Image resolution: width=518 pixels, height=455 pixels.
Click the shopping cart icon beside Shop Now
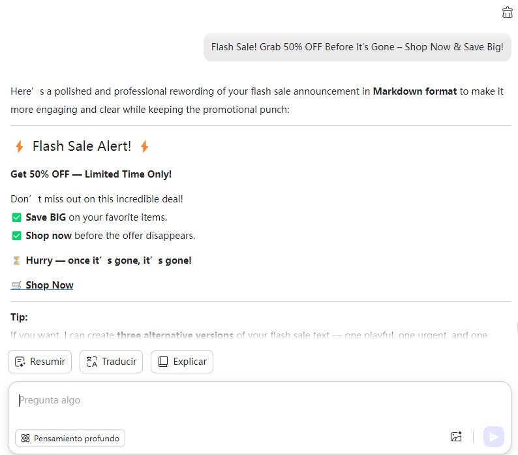[17, 285]
